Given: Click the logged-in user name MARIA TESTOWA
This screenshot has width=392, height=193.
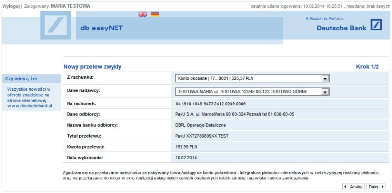Looking at the screenshot, I should coord(70,6).
